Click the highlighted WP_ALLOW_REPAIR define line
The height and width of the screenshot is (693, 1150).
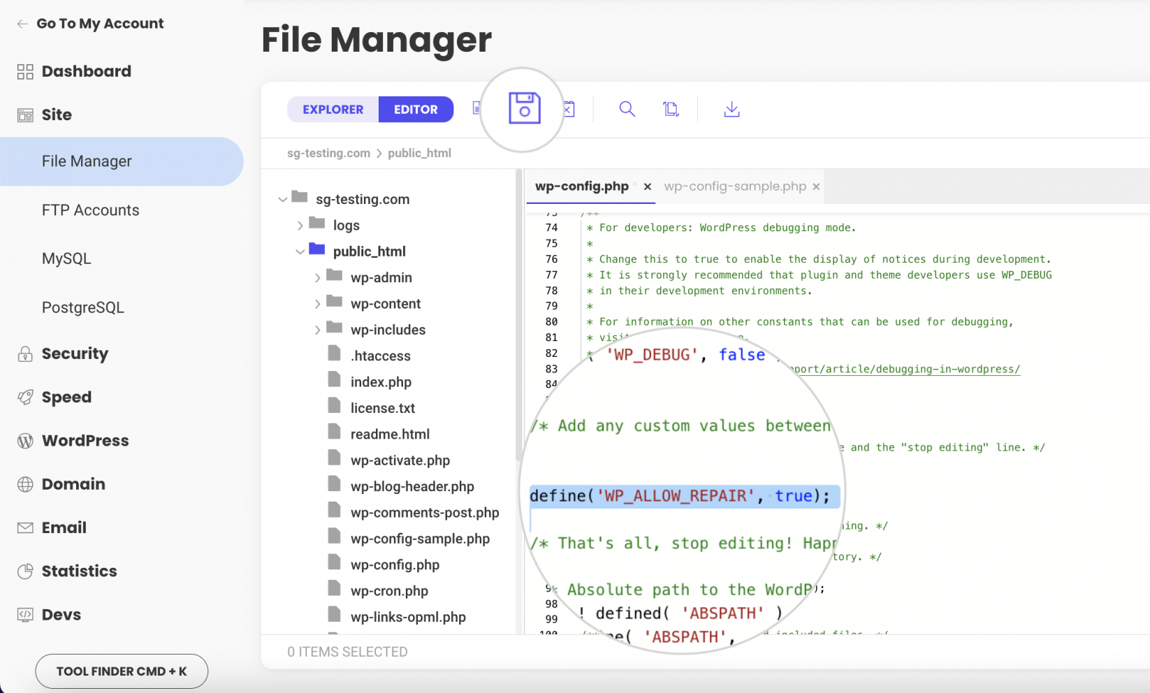pyautogui.click(x=685, y=496)
